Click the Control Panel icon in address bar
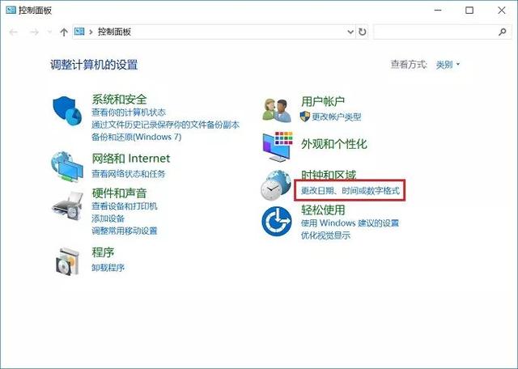 [x=79, y=32]
